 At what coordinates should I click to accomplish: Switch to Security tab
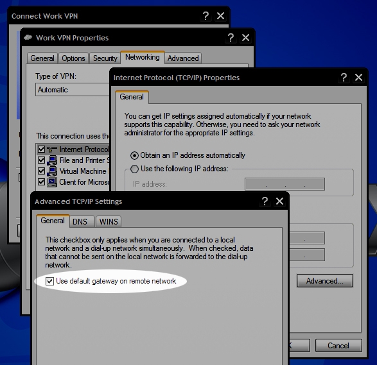(105, 58)
